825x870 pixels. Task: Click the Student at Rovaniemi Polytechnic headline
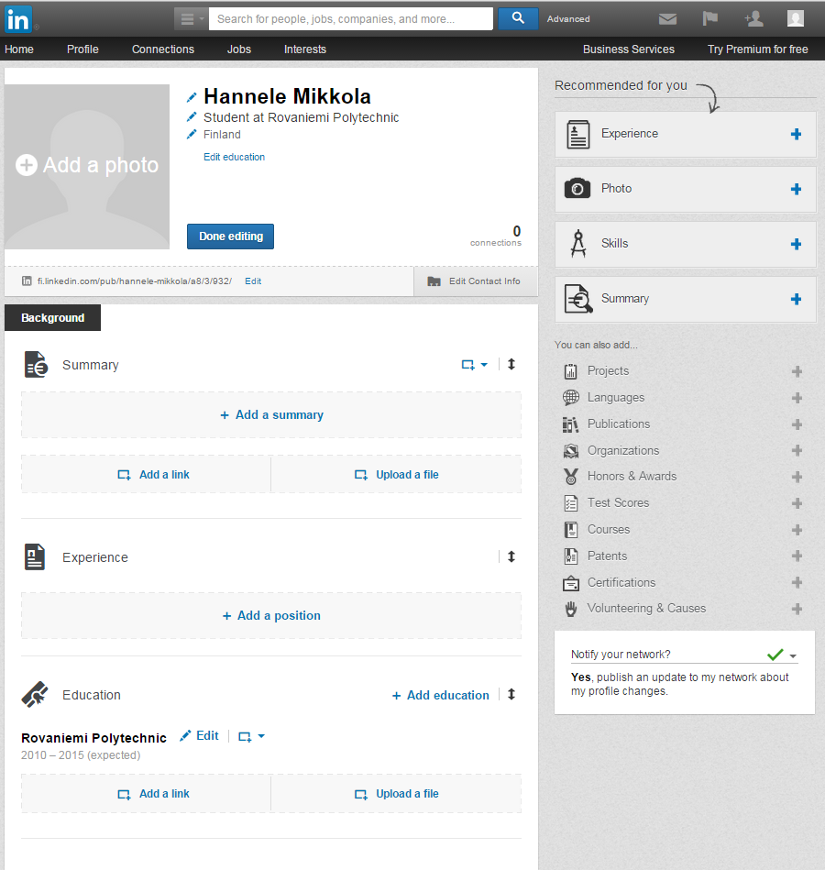(x=302, y=117)
